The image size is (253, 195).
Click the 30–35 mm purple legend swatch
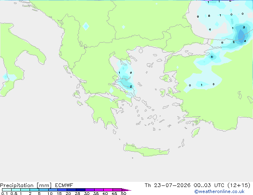pyautogui.click(x=90, y=190)
